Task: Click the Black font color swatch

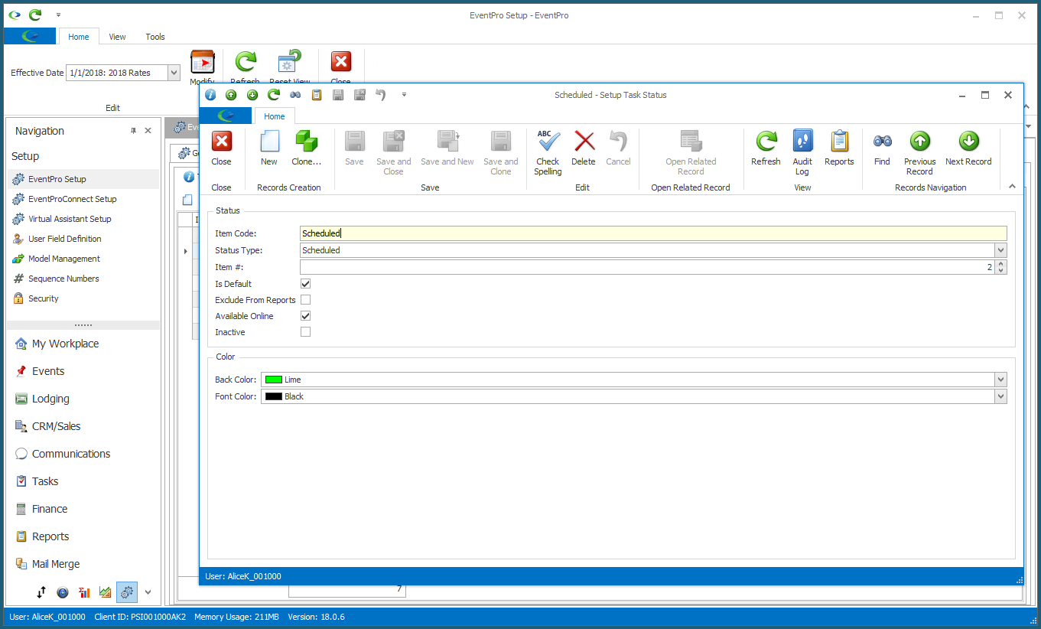Action: [273, 396]
